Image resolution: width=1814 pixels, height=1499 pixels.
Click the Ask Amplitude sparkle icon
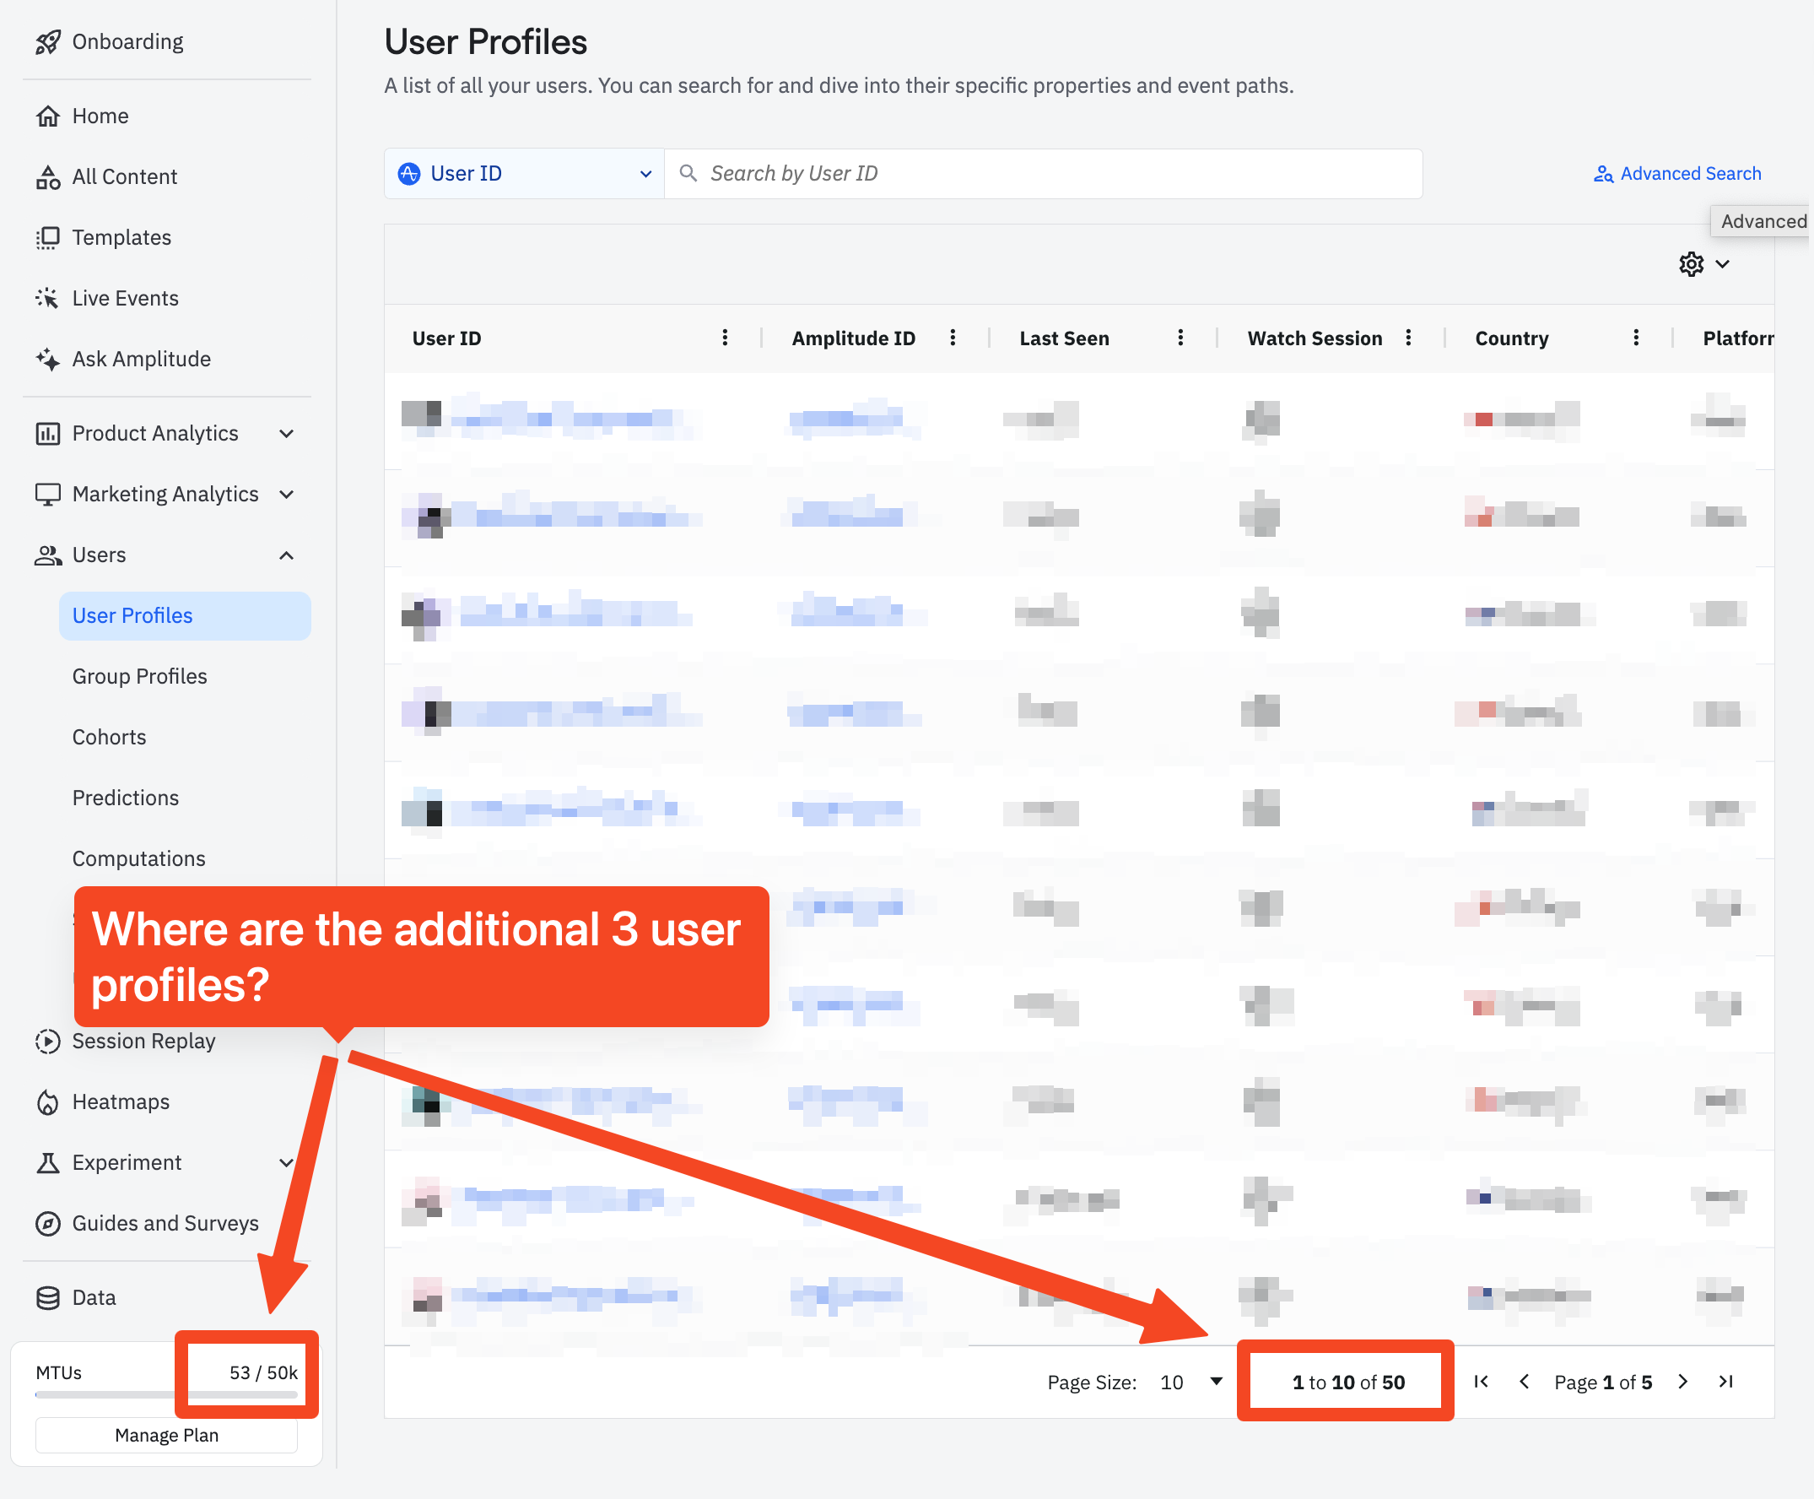47,359
